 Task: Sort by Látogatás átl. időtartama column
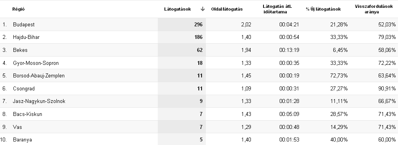(x=277, y=9)
